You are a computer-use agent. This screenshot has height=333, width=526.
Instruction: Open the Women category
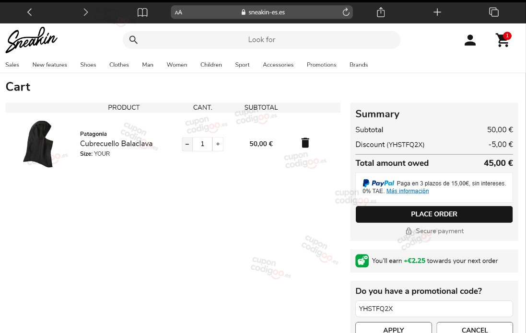(177, 65)
